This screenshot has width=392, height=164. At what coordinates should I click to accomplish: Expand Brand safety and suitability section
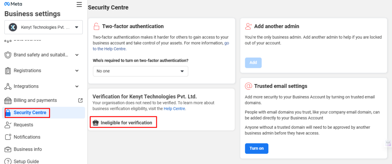(77, 55)
